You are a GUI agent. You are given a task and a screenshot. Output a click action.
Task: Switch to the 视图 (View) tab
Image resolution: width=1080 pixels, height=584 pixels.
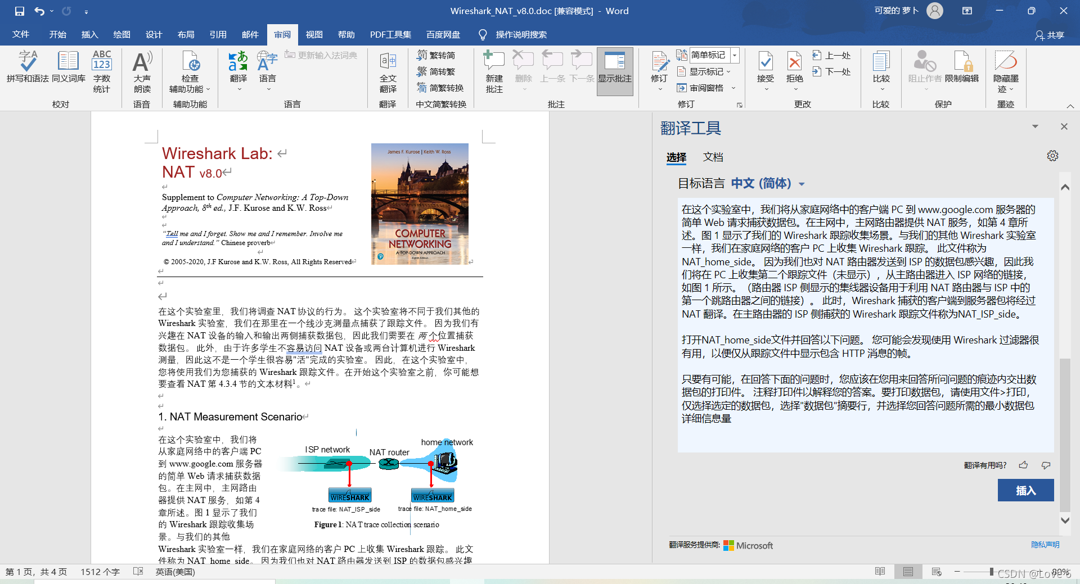coord(314,34)
